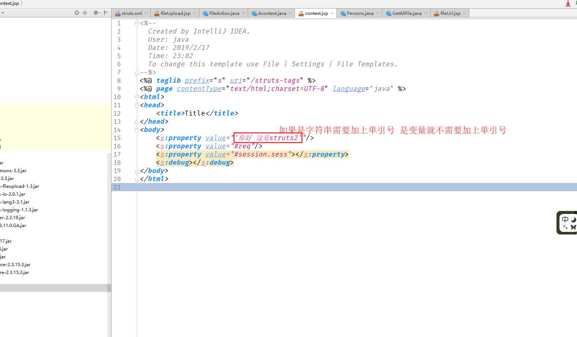Viewport: 577px width, 337px height.
Task: Click the fold end marker at line 7
Action: 137,72
